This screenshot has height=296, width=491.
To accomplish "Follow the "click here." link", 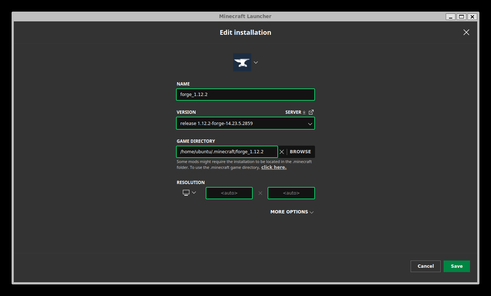I will [x=274, y=167].
